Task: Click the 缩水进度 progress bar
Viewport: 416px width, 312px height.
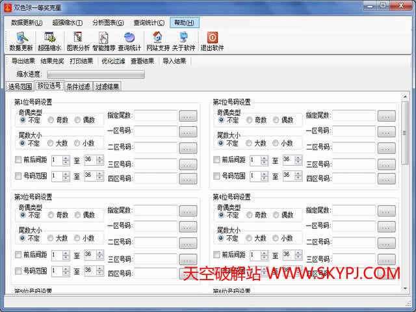Action: 96,74
